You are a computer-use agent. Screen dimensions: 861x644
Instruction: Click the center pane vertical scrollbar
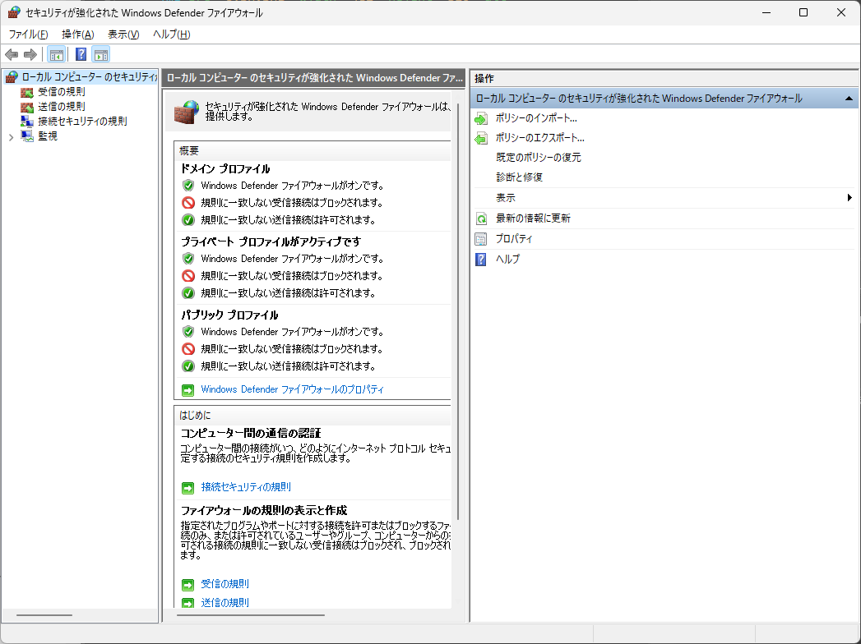pyautogui.click(x=458, y=329)
